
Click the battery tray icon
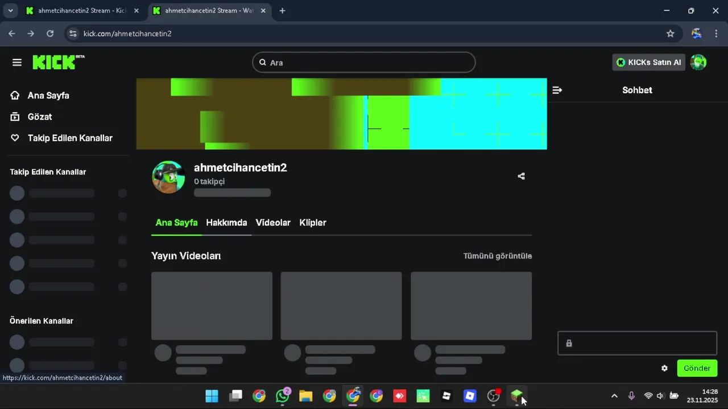[x=674, y=396]
